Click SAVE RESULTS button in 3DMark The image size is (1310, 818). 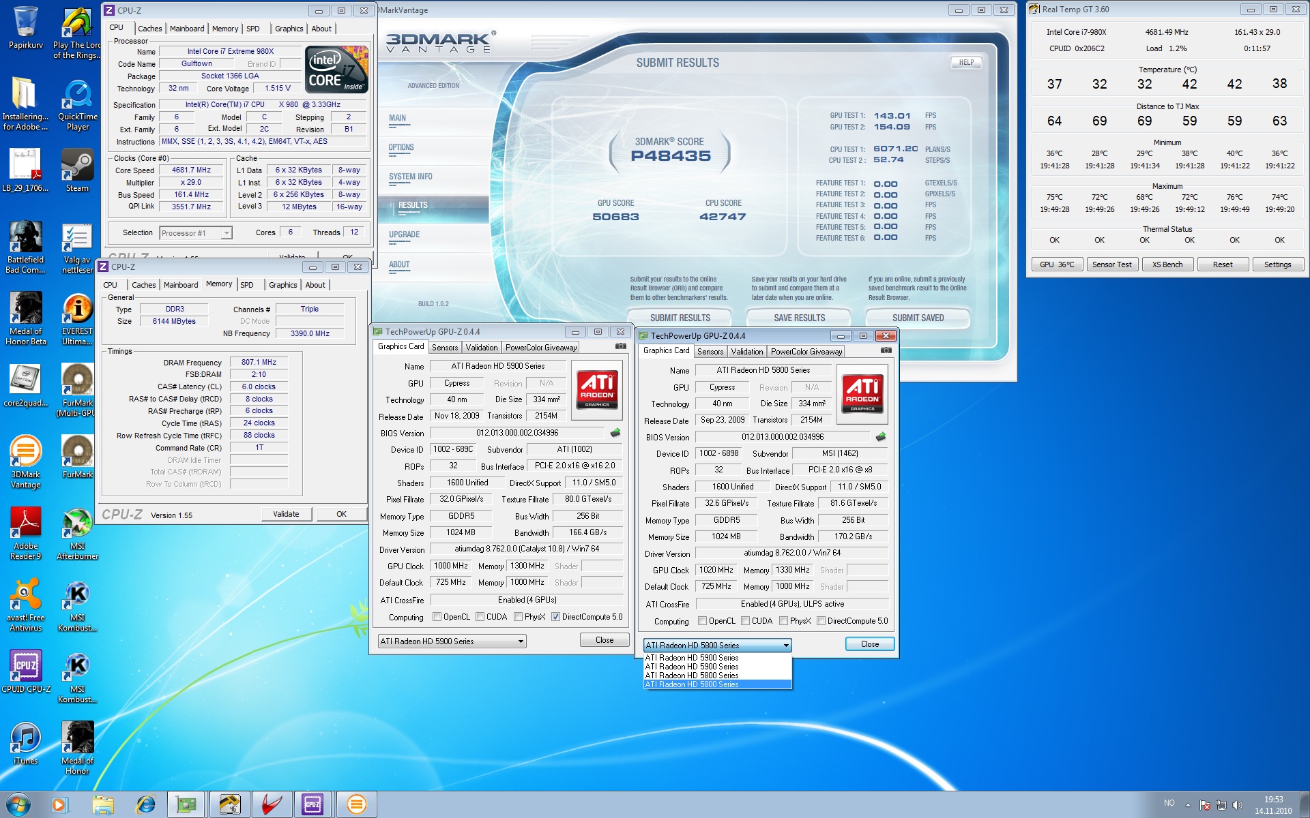click(799, 318)
